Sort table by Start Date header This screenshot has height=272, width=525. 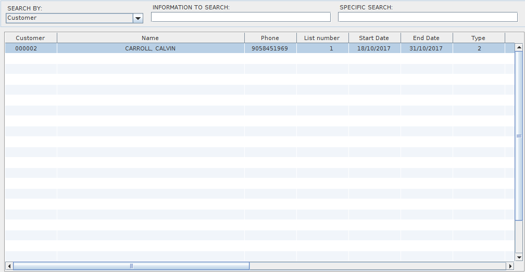374,38
